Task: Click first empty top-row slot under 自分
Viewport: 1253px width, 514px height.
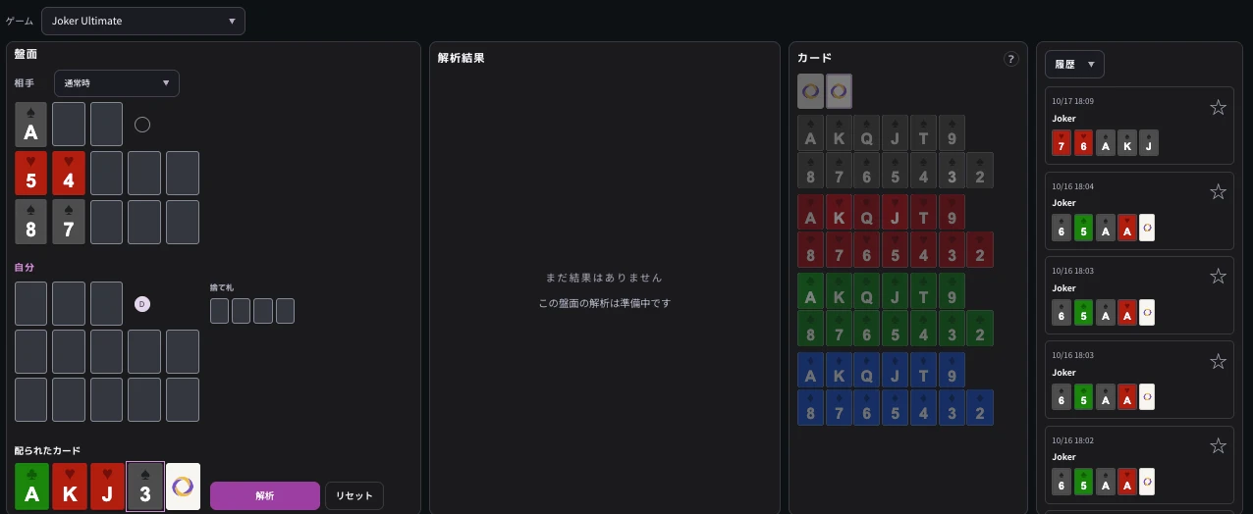Action: (x=31, y=304)
